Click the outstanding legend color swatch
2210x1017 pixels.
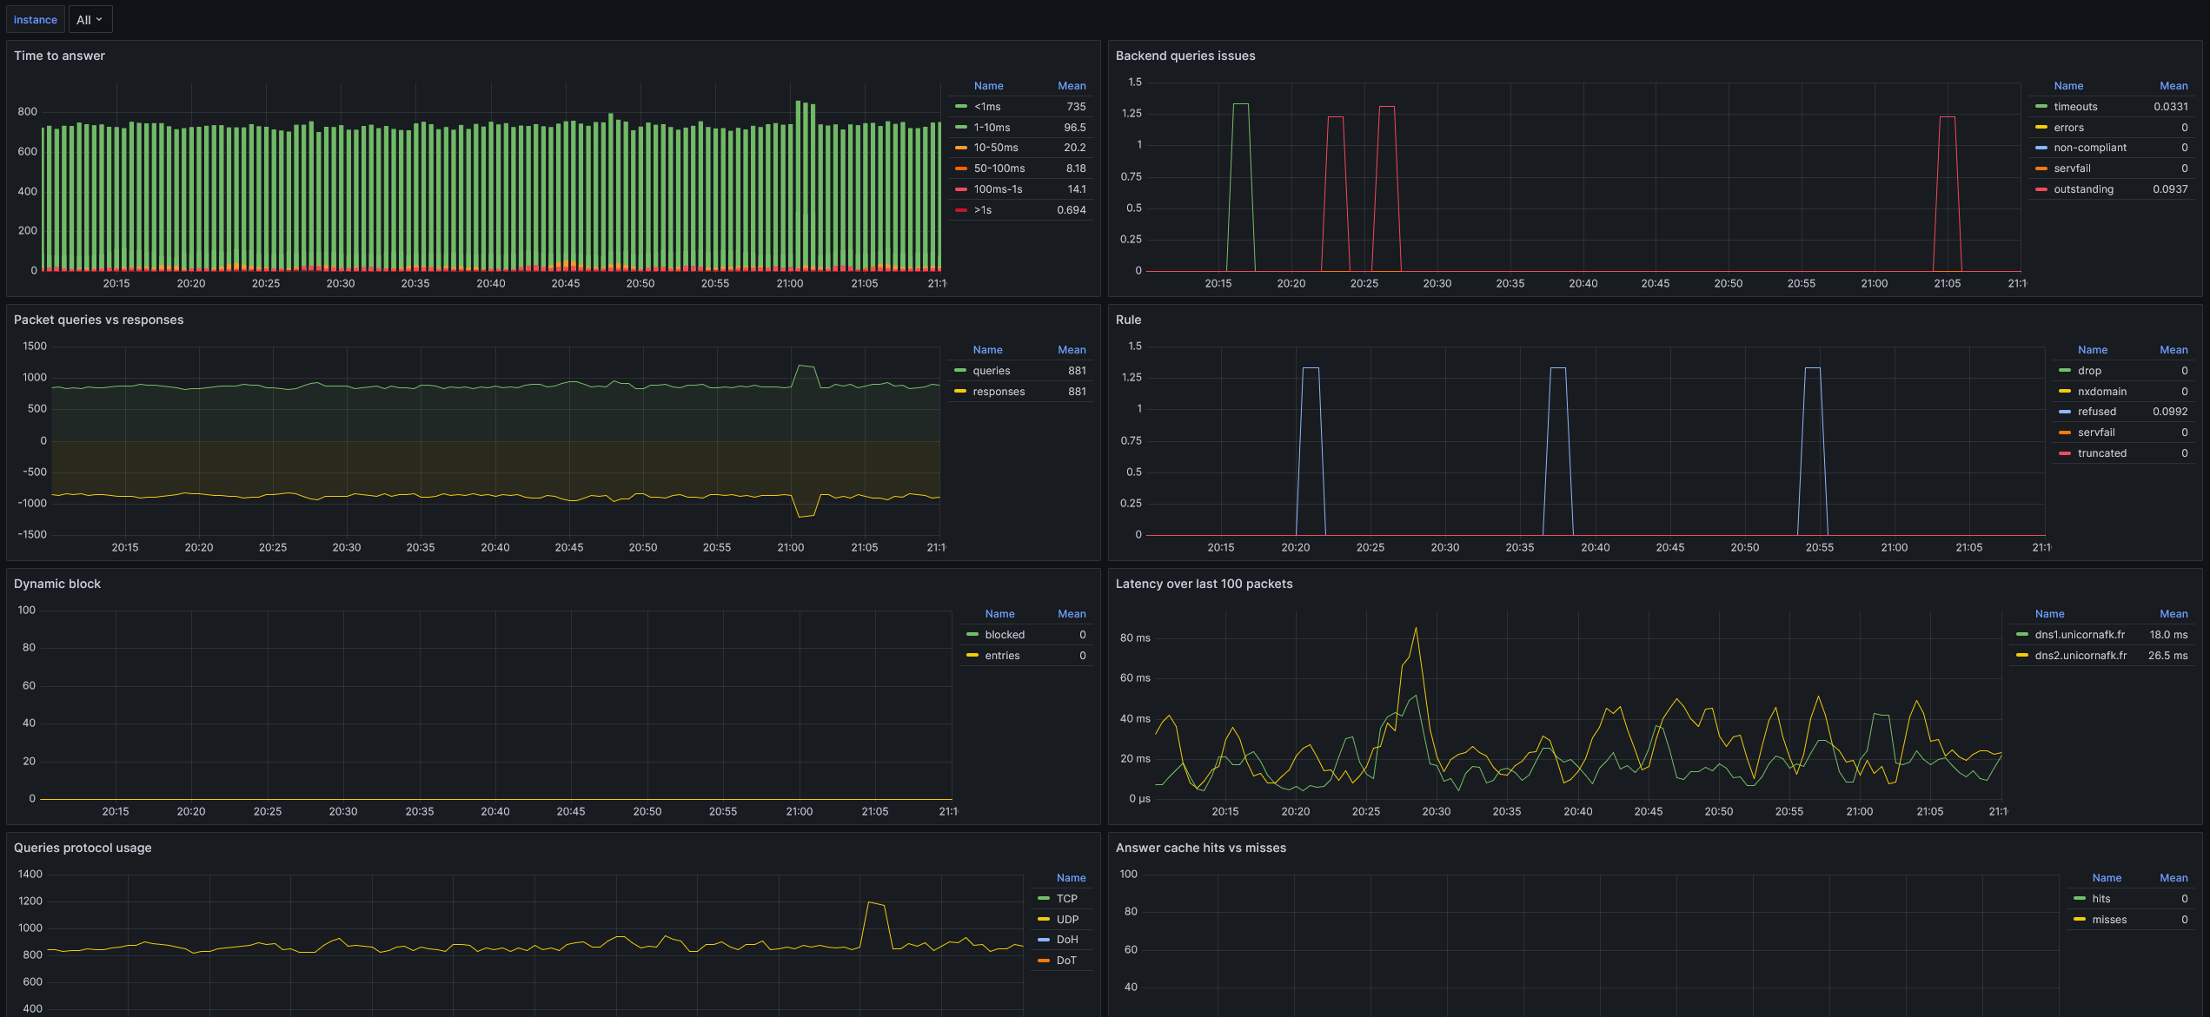click(2041, 189)
